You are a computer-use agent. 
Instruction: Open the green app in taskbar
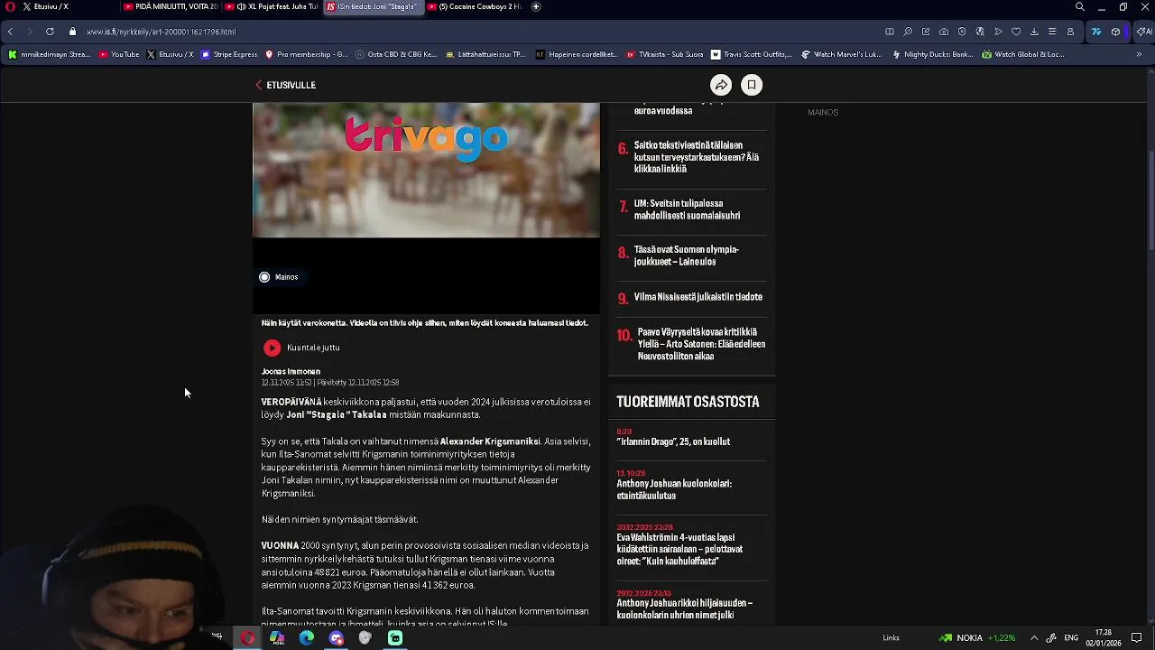395,638
